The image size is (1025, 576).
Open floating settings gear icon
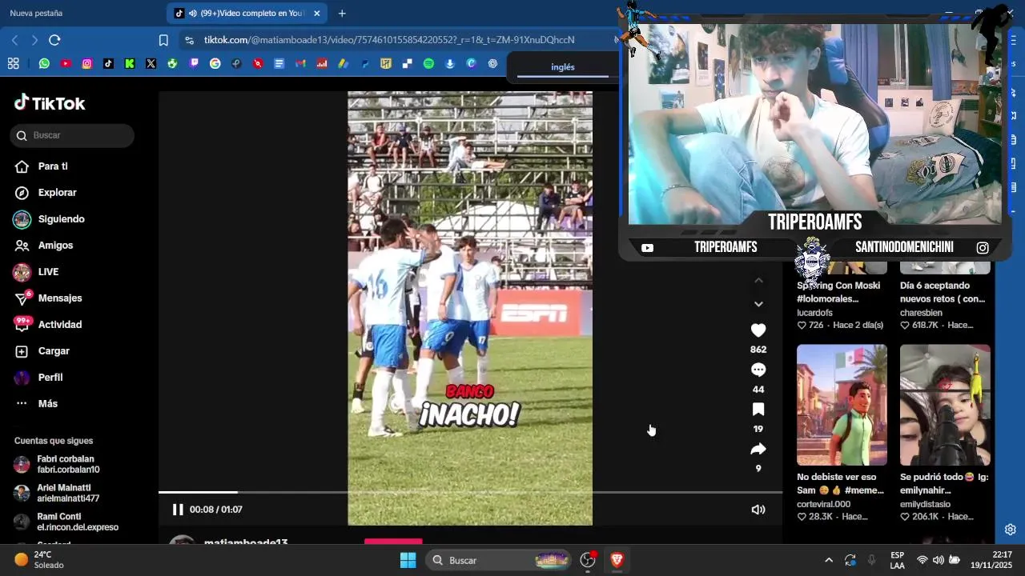(1011, 530)
